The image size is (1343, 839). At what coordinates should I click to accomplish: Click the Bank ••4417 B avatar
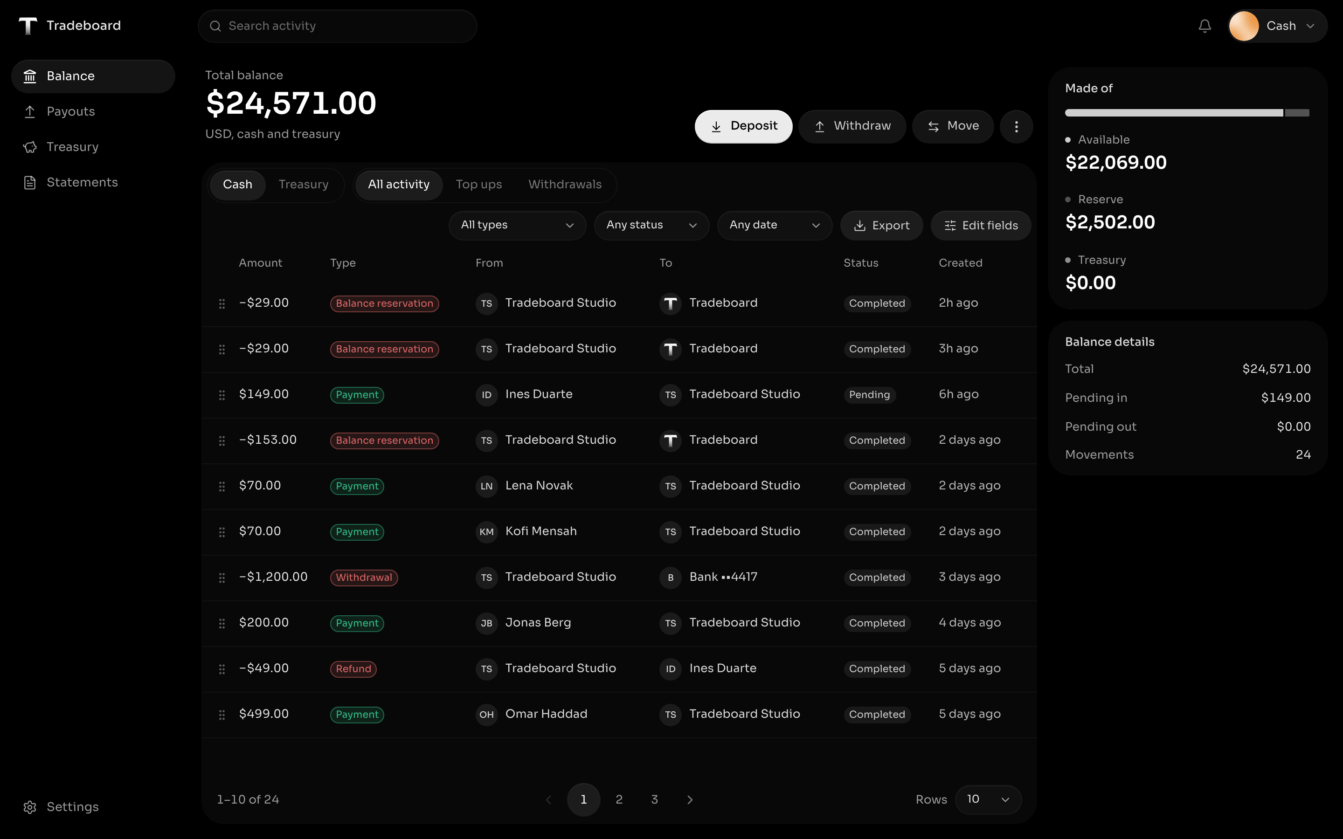(671, 578)
